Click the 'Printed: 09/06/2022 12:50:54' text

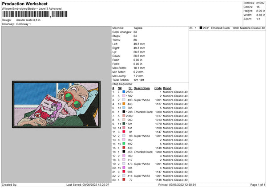click(177, 184)
